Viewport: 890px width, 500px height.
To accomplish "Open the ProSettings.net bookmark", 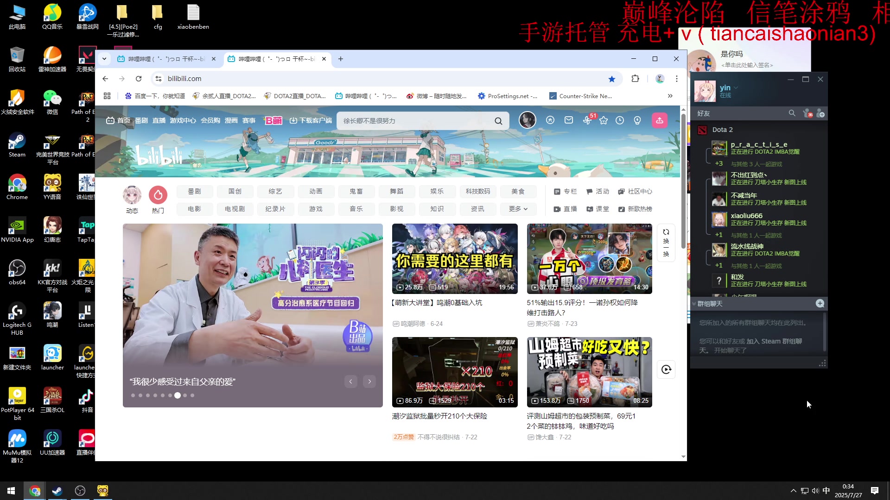I will (x=508, y=96).
